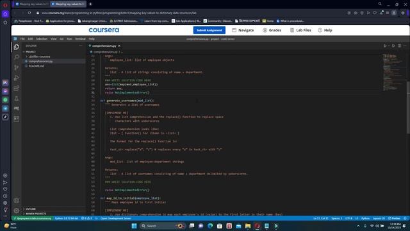Click Submit Assignment button
410x231 pixels.
coord(209,30)
